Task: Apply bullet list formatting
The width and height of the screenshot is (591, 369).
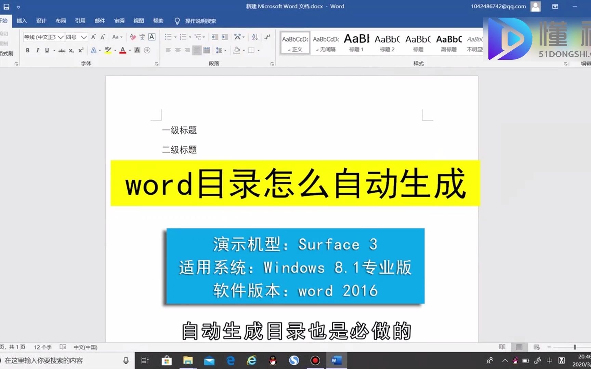Action: pos(168,37)
